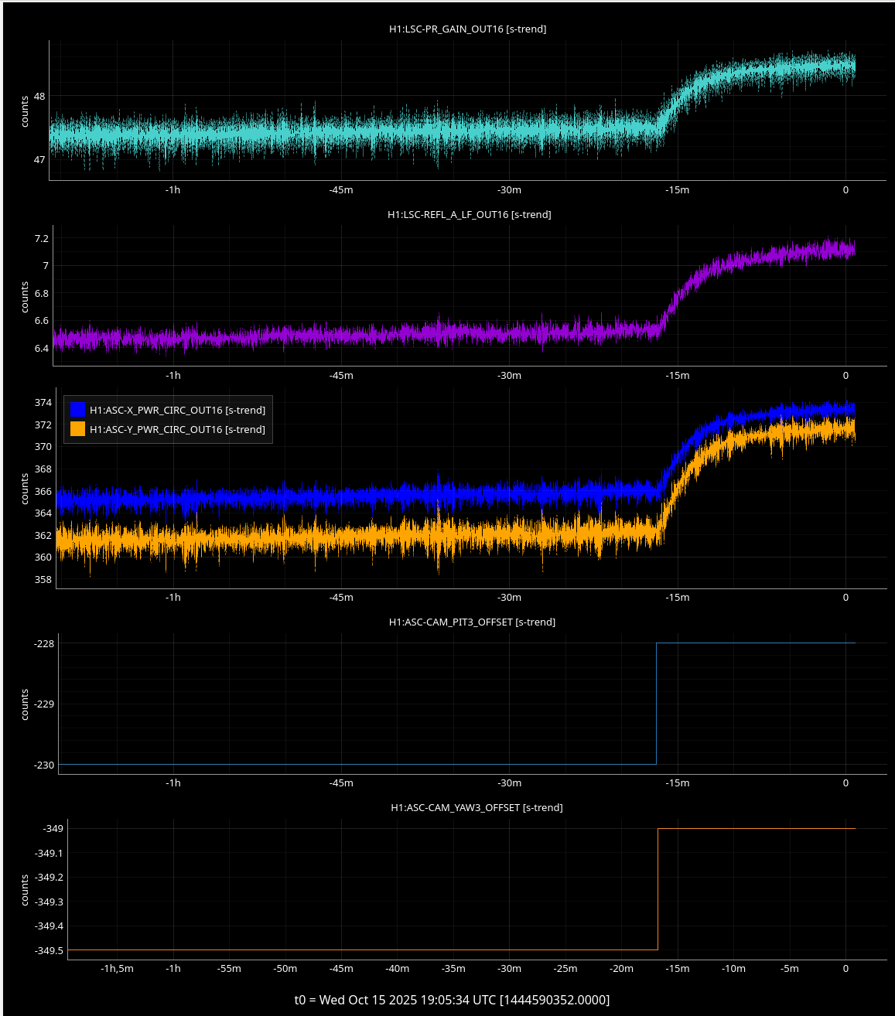This screenshot has height=1016, width=895.
Task: Select the -5m tick label on the bottom axis
Action: click(789, 968)
